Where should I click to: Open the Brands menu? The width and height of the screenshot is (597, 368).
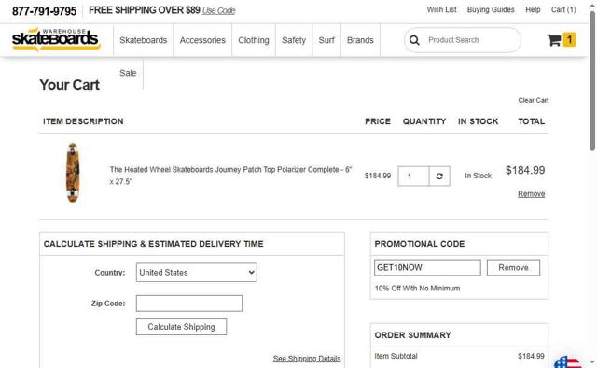(x=360, y=40)
